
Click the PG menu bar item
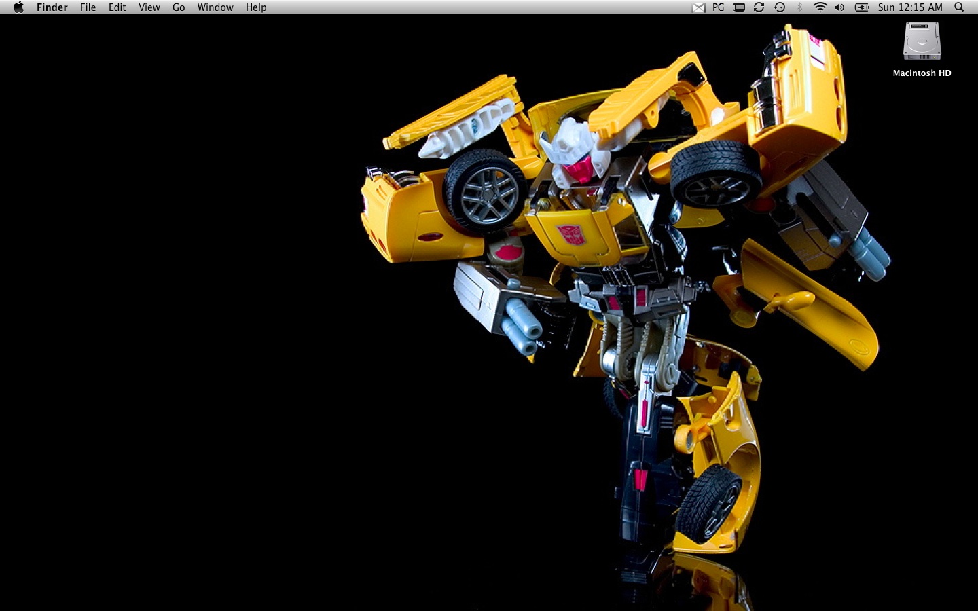(x=719, y=7)
